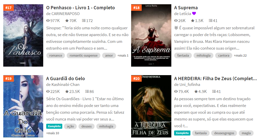This screenshot has width=260, height=139.
Task: Expand '+mais 22' tags for A Suprema
Action: pos(240,56)
